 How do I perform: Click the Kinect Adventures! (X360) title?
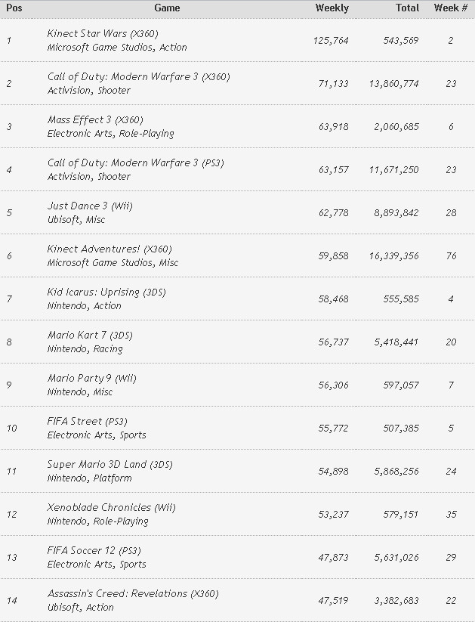pyautogui.click(x=109, y=249)
